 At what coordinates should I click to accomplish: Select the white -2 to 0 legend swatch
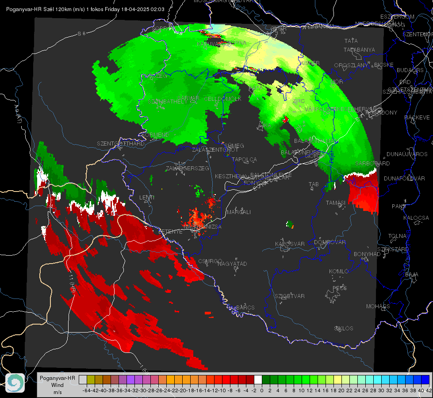point(258,379)
